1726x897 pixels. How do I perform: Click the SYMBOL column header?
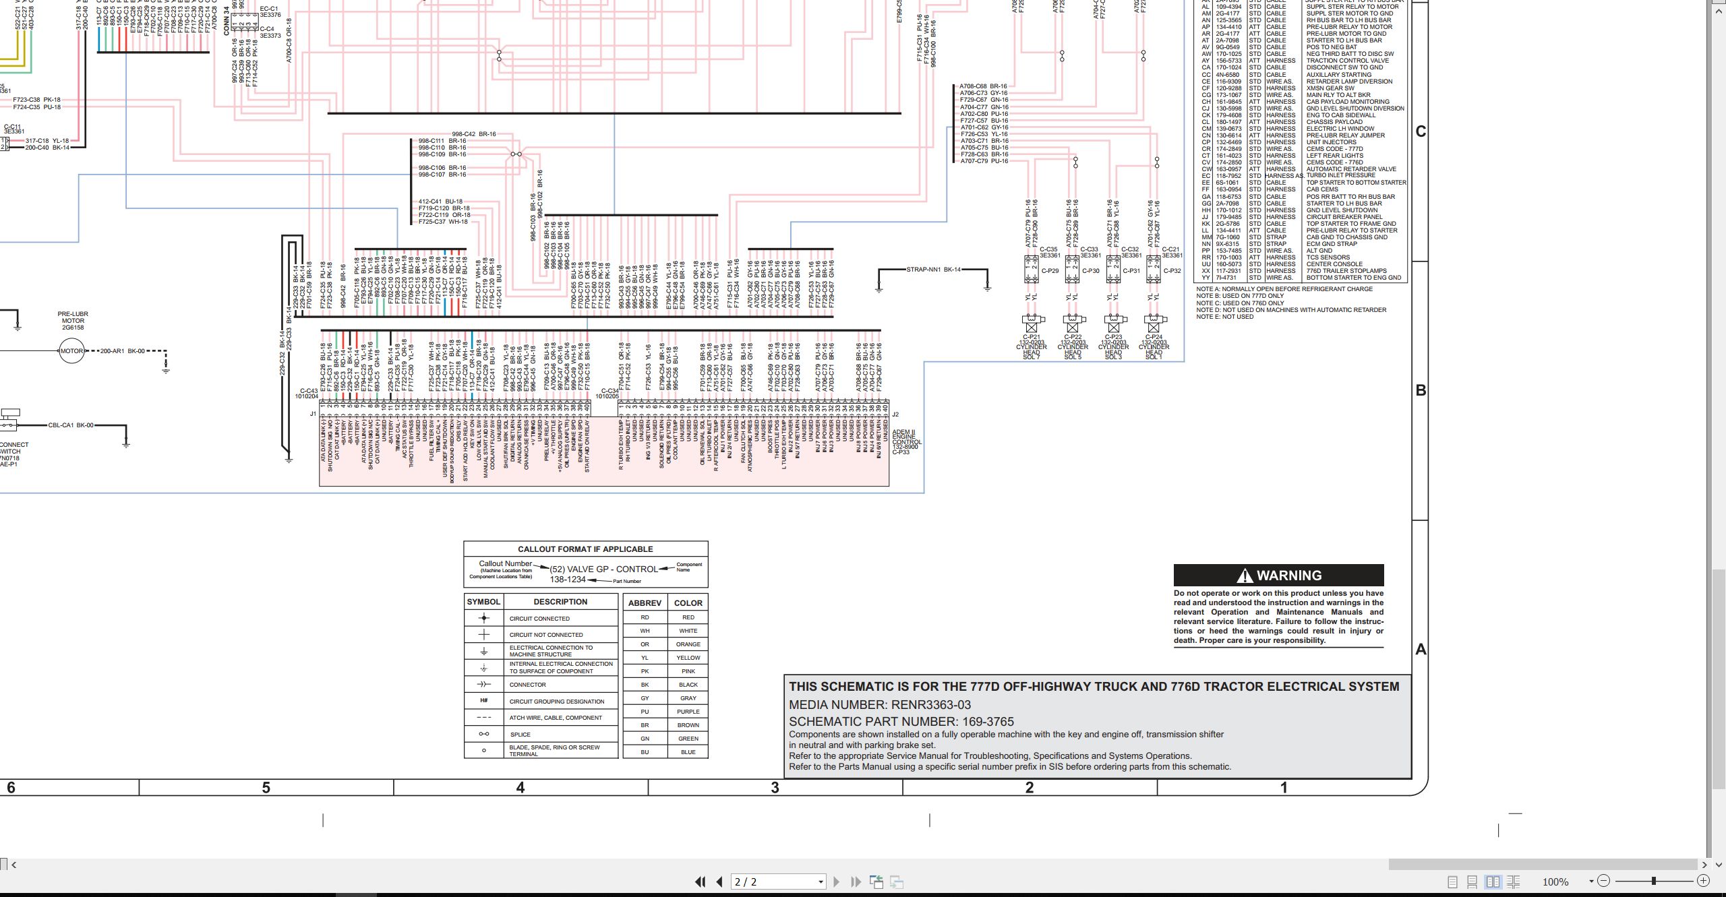coord(483,602)
